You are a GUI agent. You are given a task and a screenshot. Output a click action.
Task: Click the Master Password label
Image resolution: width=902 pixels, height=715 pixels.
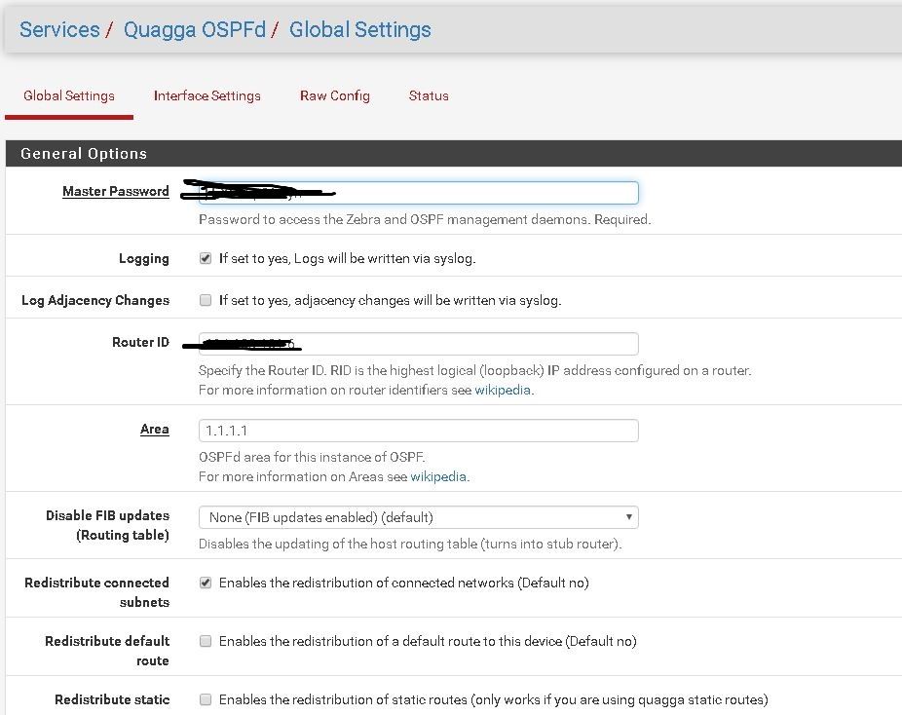[116, 192]
